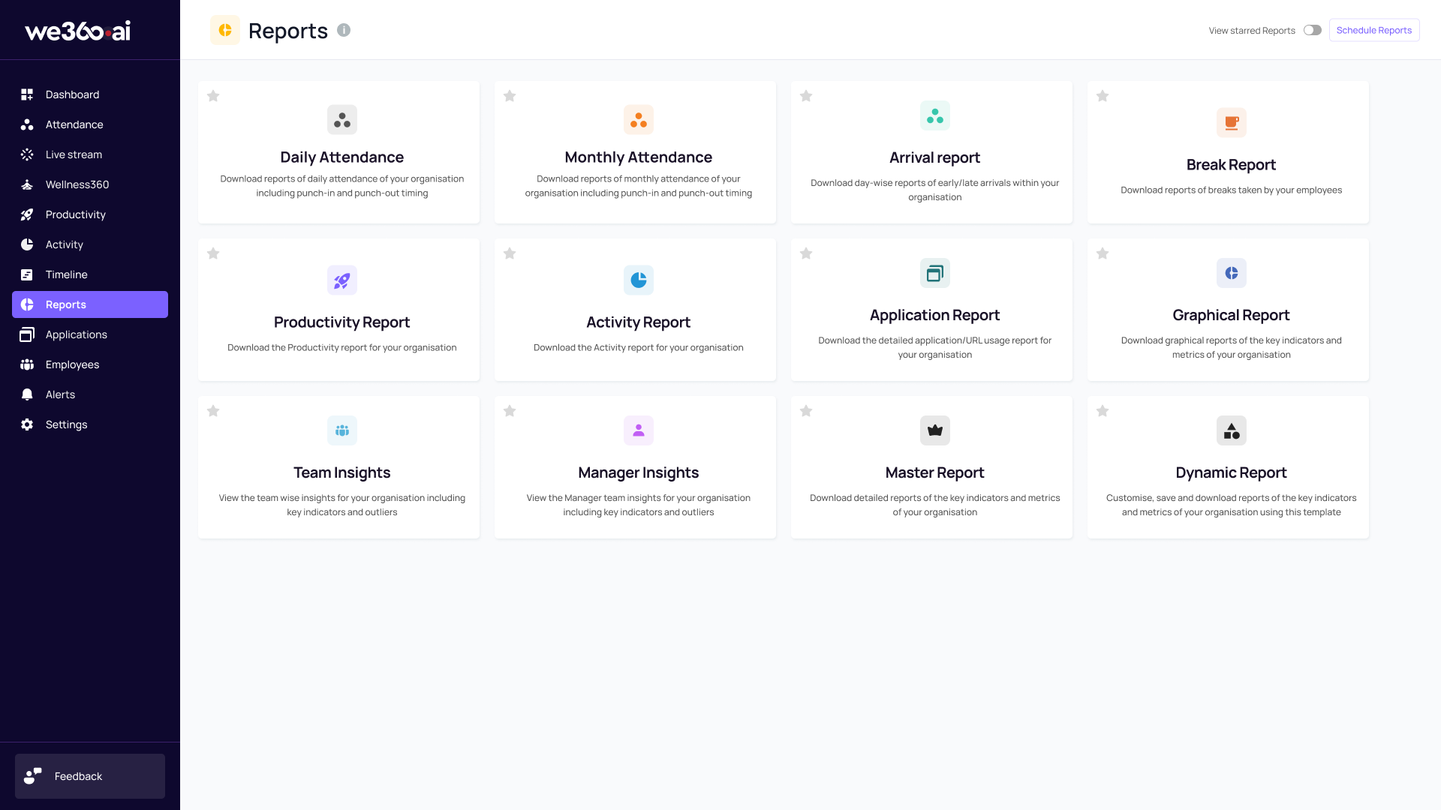Click the Wellness360 meditation icon

click(27, 184)
